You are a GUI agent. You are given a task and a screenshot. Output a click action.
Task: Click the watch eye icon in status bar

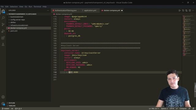(x=12, y=109)
